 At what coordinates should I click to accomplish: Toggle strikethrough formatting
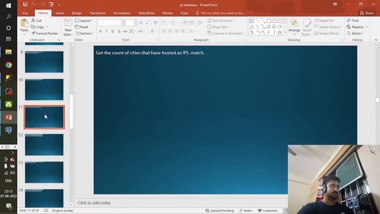(x=125, y=31)
